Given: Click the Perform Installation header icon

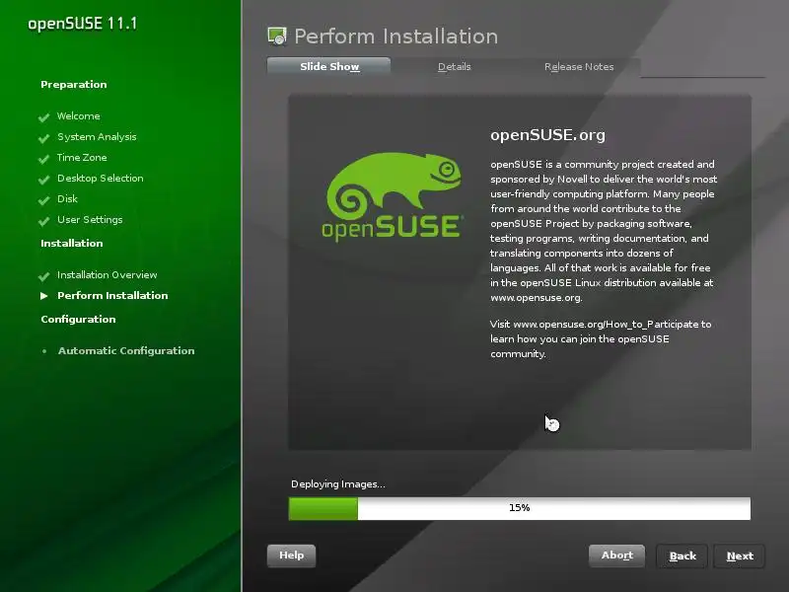Looking at the screenshot, I should [x=277, y=37].
